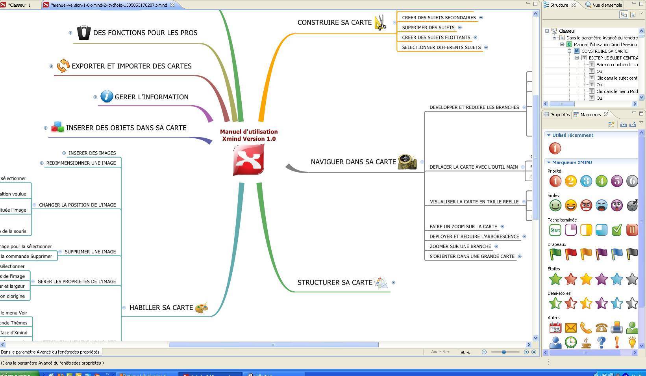The width and height of the screenshot is (646, 376).
Task: Insert the envelope mail marker
Action: click(x=570, y=328)
